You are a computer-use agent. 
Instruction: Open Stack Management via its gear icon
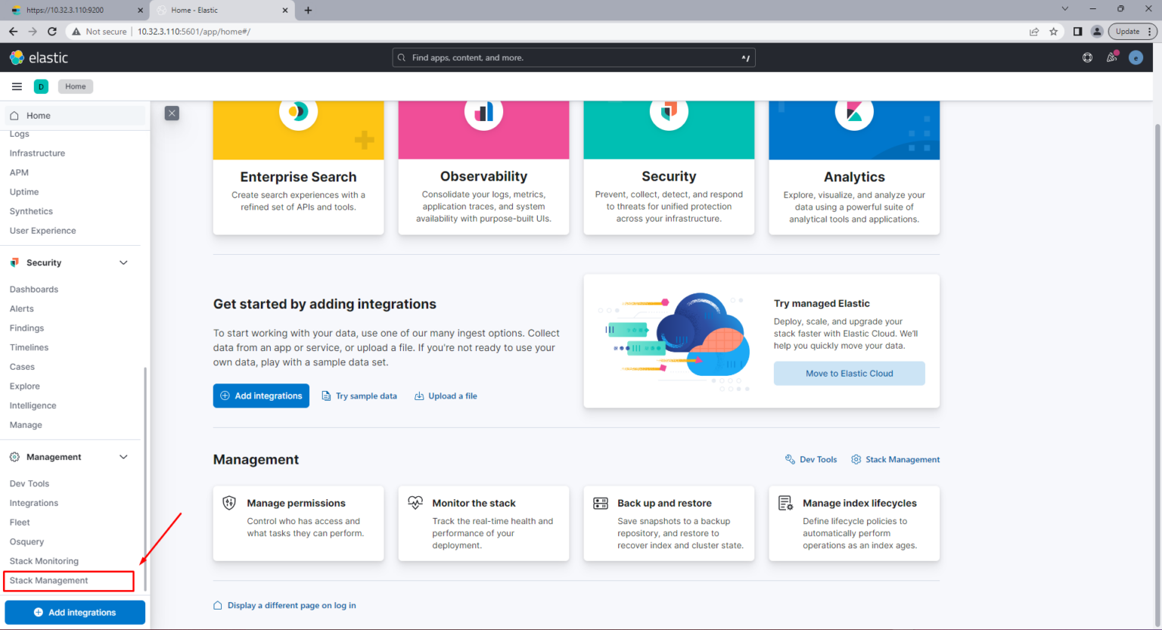(x=856, y=459)
